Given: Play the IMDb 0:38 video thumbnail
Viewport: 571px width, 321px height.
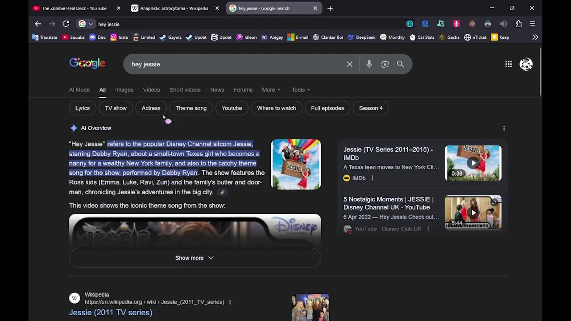Looking at the screenshot, I should [x=473, y=163].
